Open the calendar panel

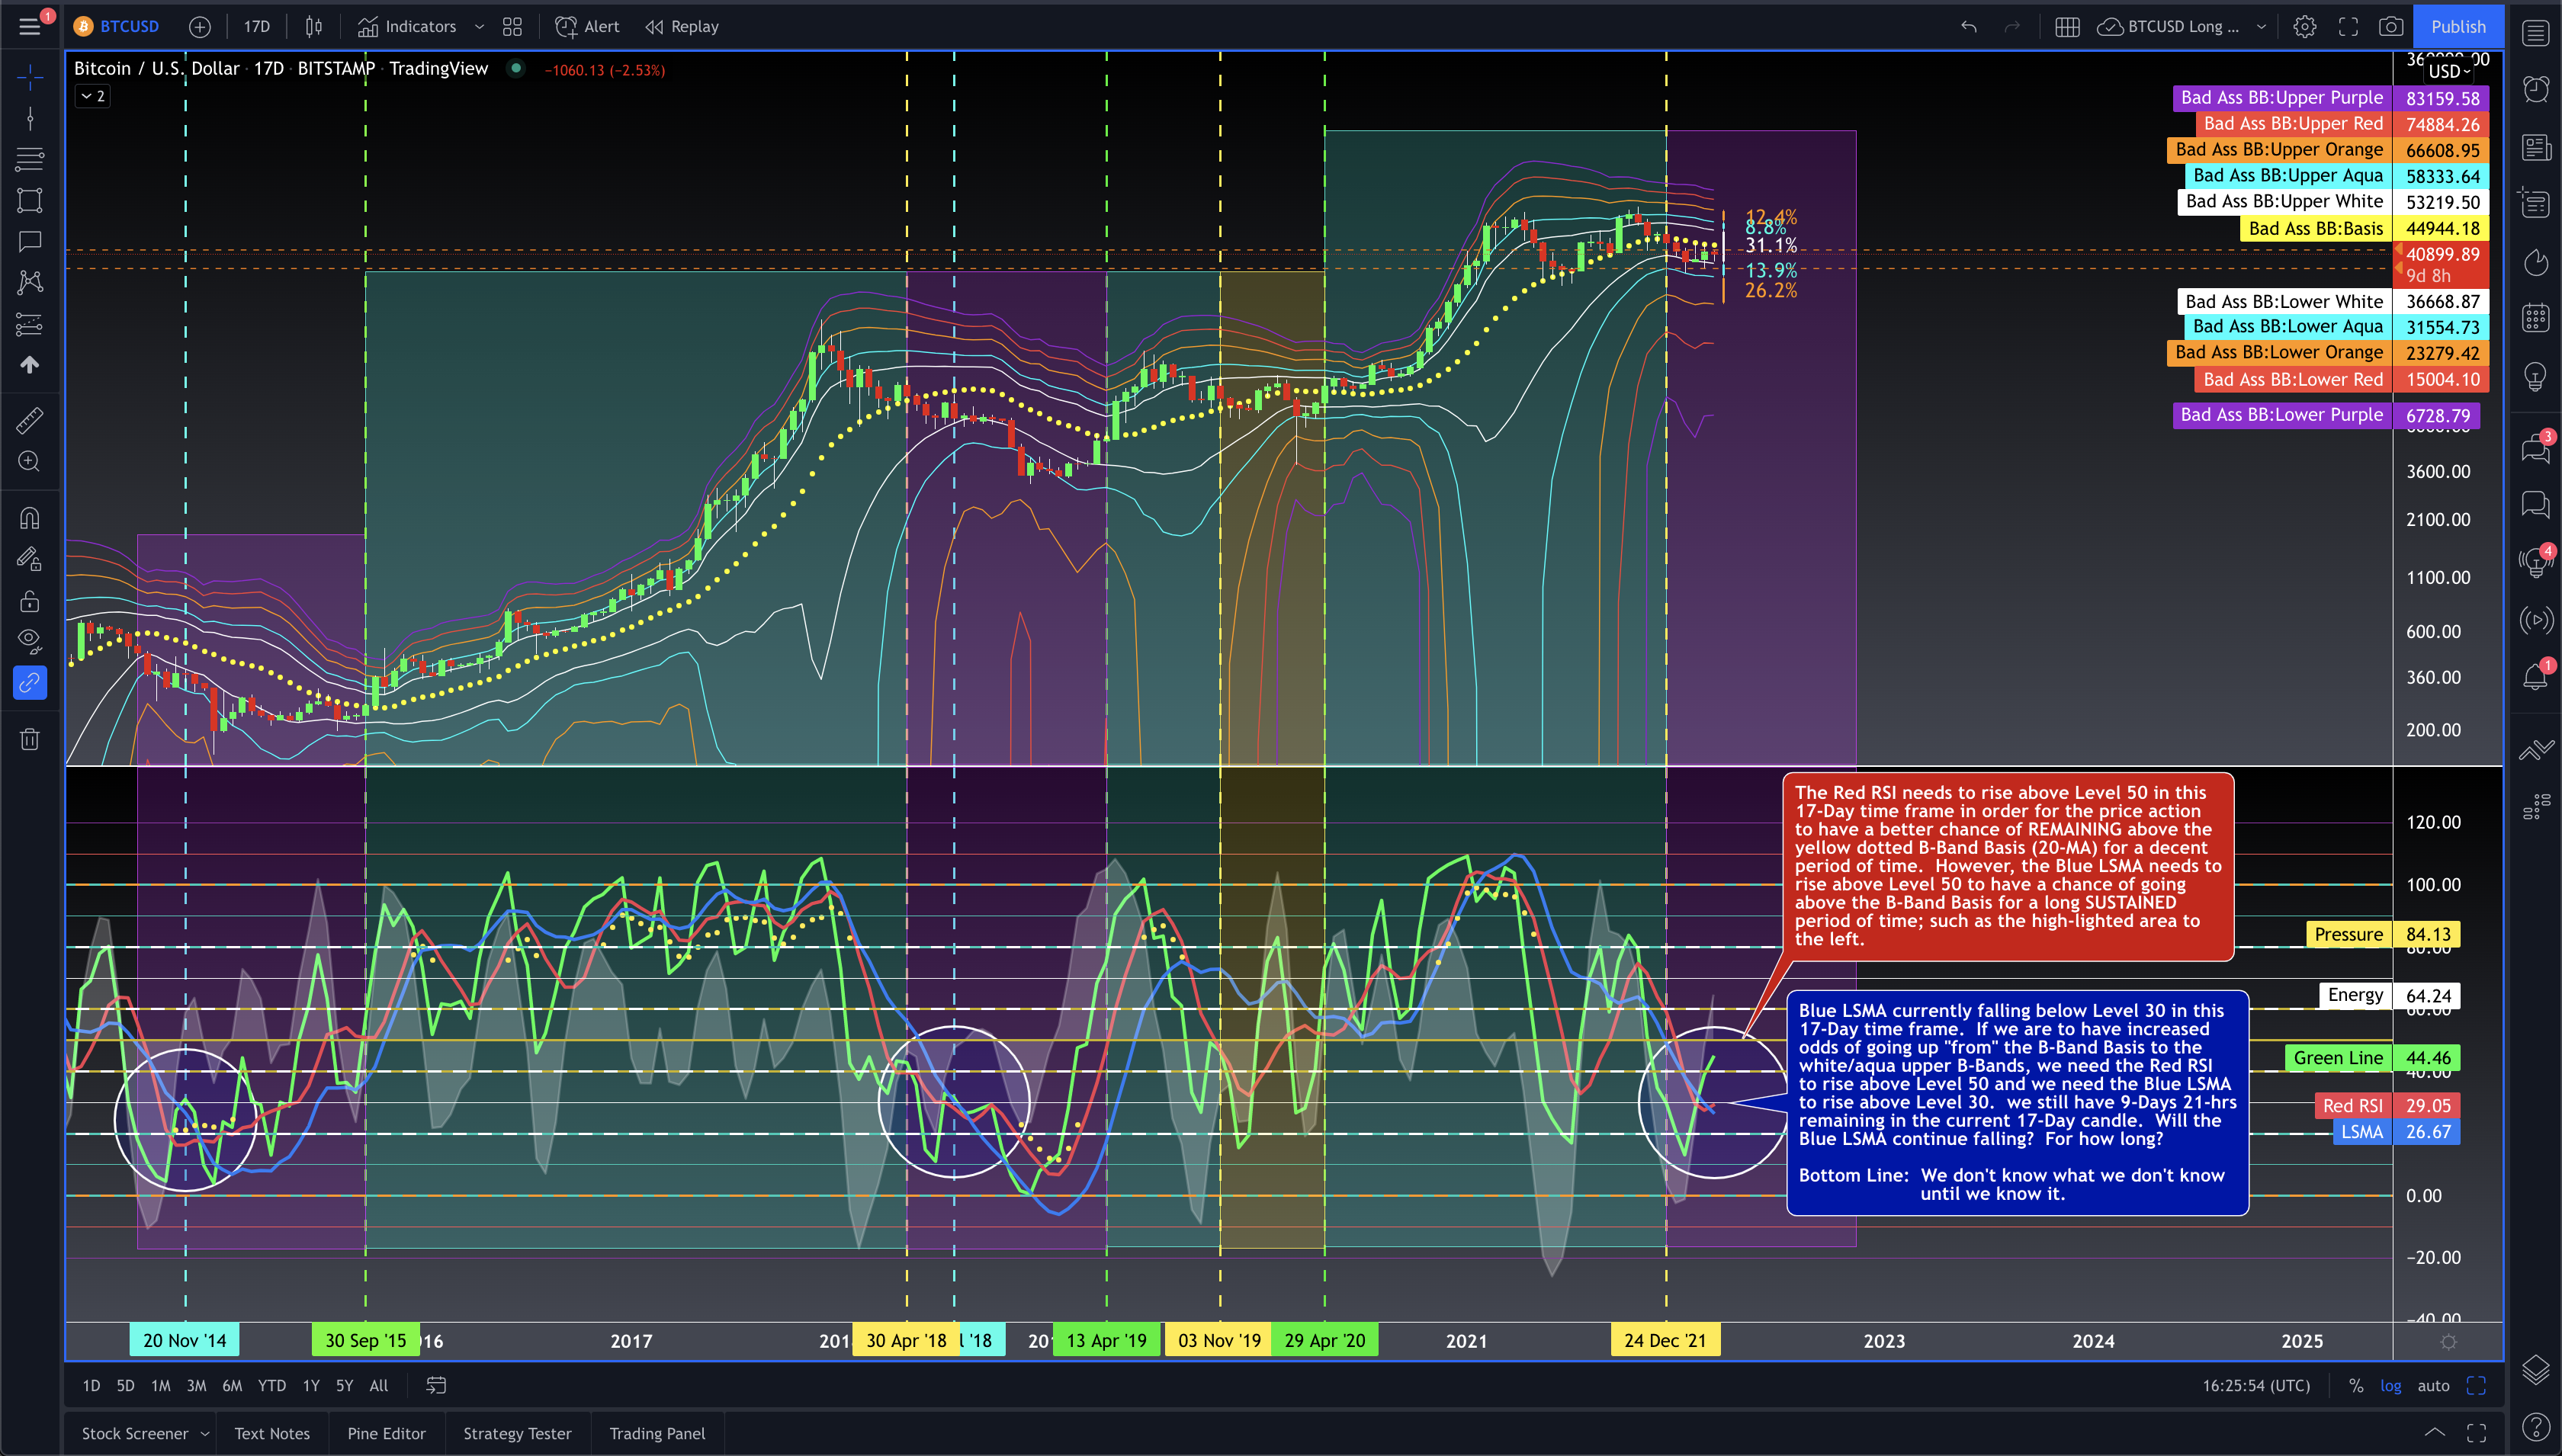pyautogui.click(x=2535, y=318)
